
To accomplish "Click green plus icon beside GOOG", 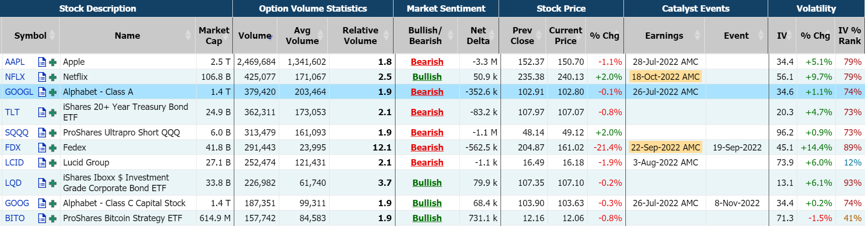I will [53, 203].
